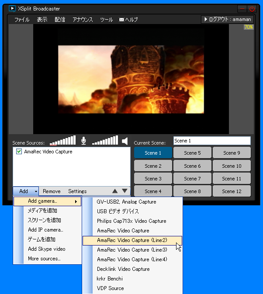Minimize the XSplit Broadcaster window

[x=242, y=9]
